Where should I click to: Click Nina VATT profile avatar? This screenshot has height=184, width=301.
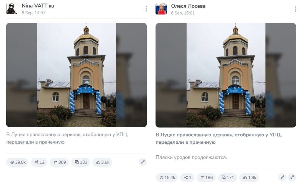(x=12, y=9)
